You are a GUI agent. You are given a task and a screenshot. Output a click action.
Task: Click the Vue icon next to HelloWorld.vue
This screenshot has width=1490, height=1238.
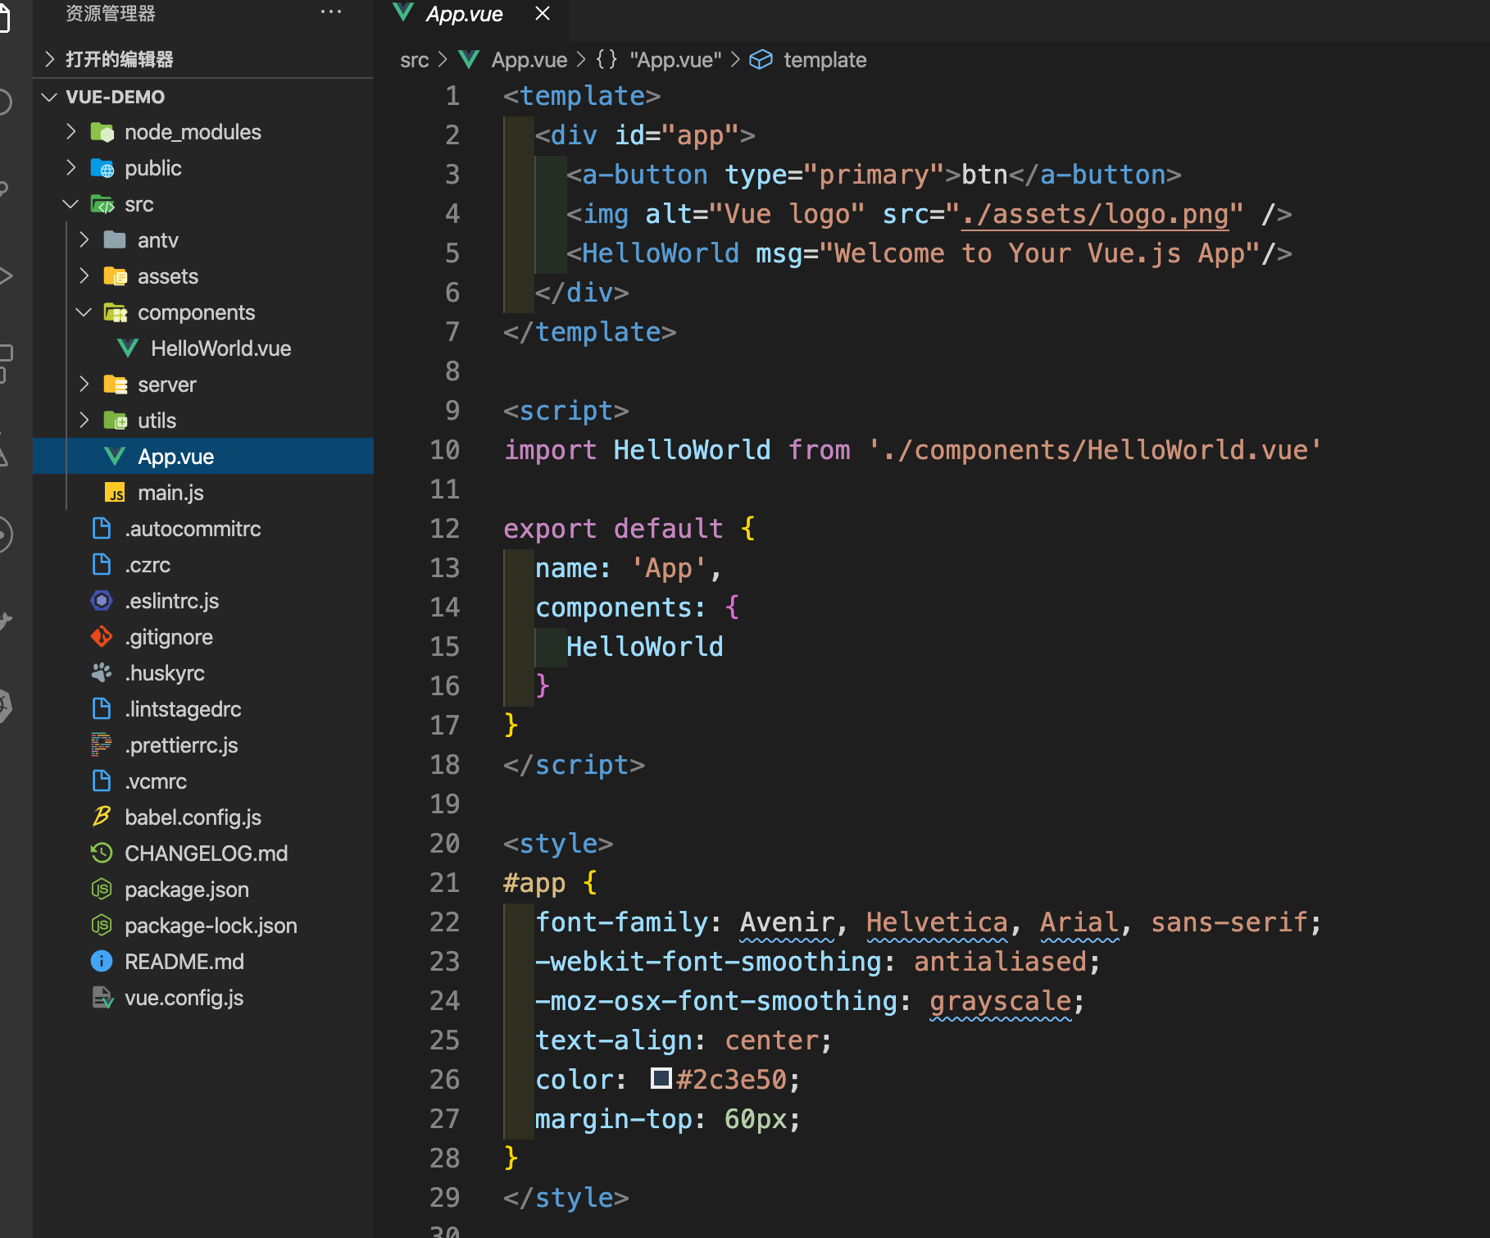[128, 348]
